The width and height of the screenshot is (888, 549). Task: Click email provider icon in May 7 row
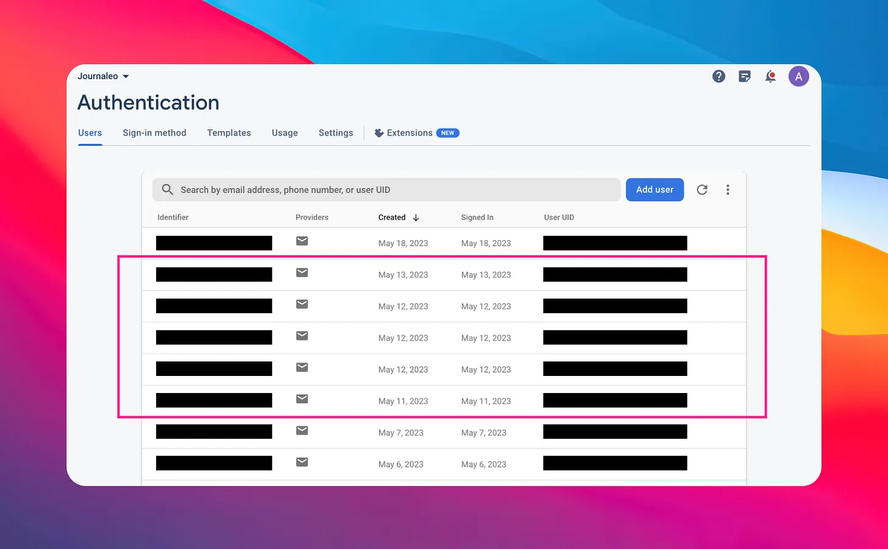click(302, 431)
